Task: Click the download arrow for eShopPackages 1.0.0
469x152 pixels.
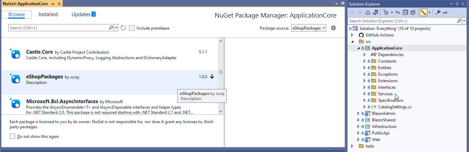Action: [x=212, y=76]
